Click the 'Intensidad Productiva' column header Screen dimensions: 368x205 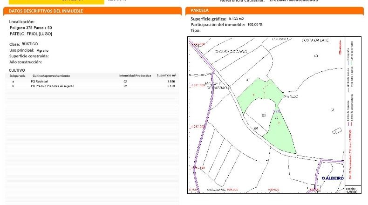[135, 75]
